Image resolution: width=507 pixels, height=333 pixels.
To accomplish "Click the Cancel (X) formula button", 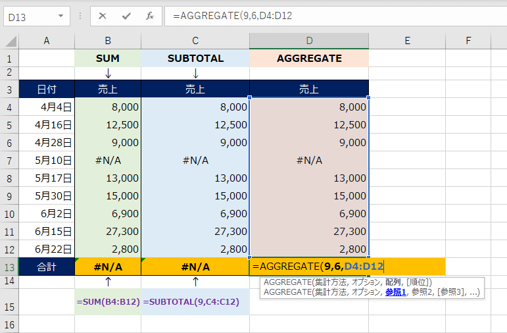I will 103,15.
